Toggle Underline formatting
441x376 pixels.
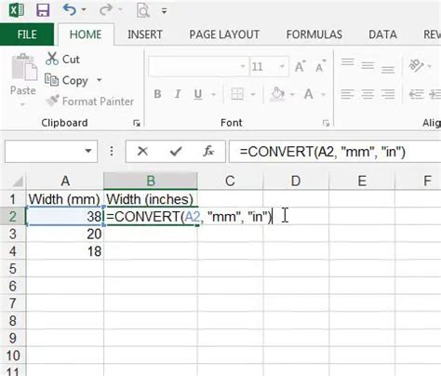click(198, 94)
